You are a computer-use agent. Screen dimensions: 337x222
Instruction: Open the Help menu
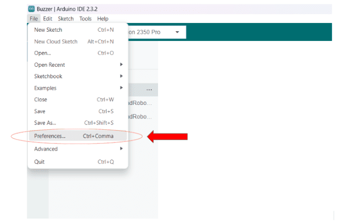point(102,19)
